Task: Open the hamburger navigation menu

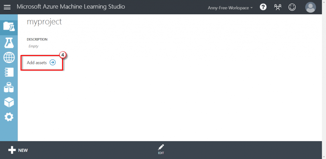Action: [7, 7]
